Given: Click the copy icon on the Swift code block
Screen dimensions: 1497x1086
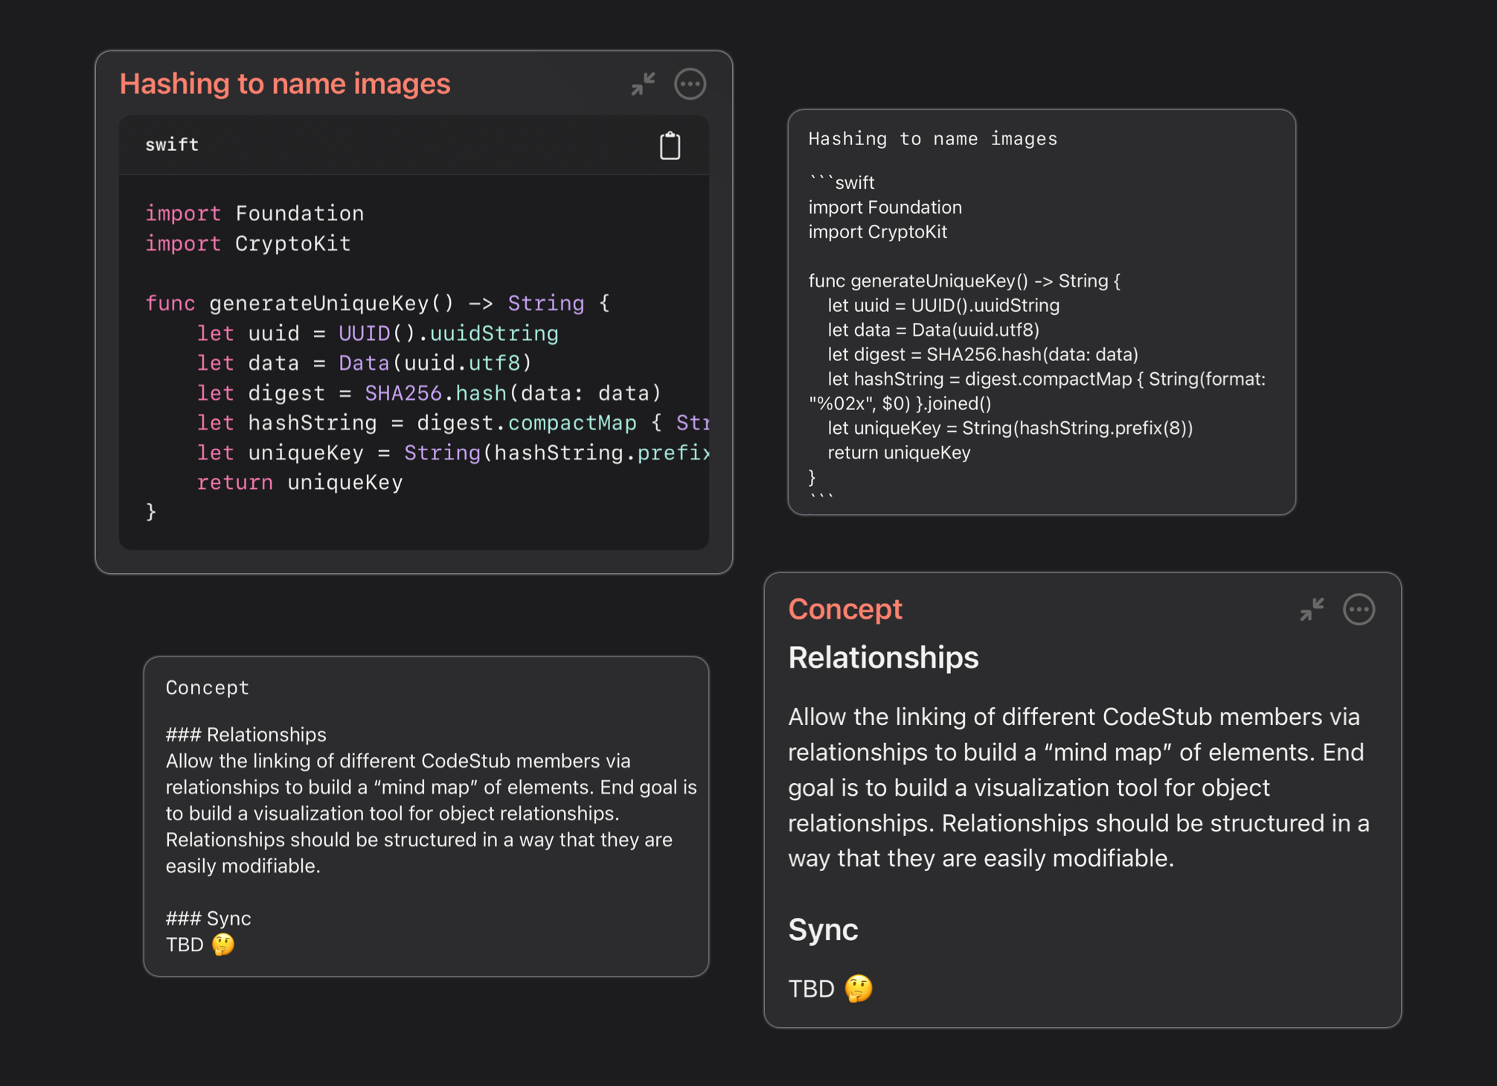Looking at the screenshot, I should tap(670, 145).
